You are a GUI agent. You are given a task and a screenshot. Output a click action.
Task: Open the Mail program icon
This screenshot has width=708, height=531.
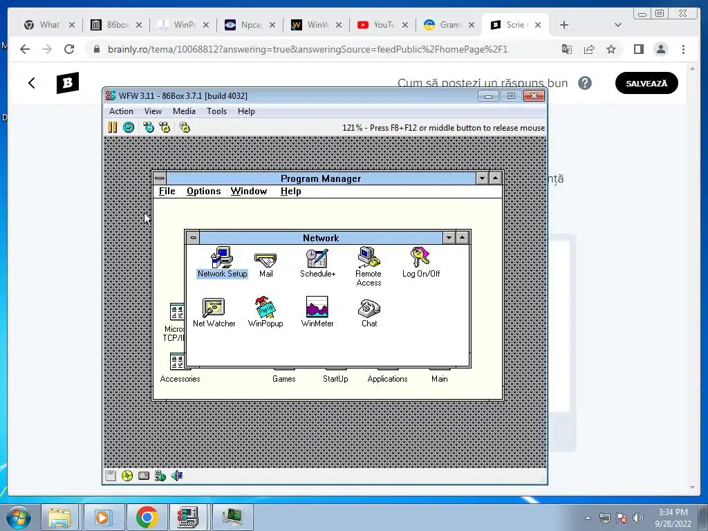tap(265, 265)
